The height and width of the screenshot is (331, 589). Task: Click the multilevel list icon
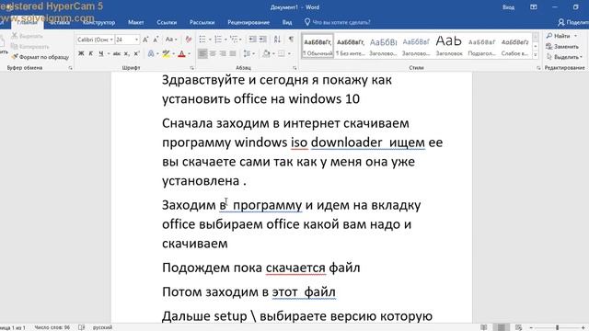click(234, 40)
